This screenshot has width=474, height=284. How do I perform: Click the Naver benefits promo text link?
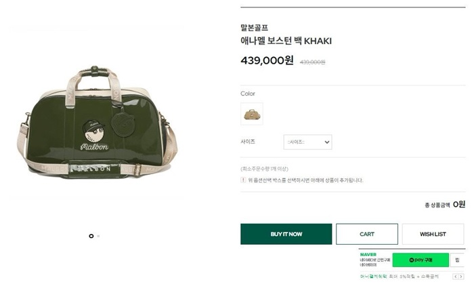tap(400, 277)
